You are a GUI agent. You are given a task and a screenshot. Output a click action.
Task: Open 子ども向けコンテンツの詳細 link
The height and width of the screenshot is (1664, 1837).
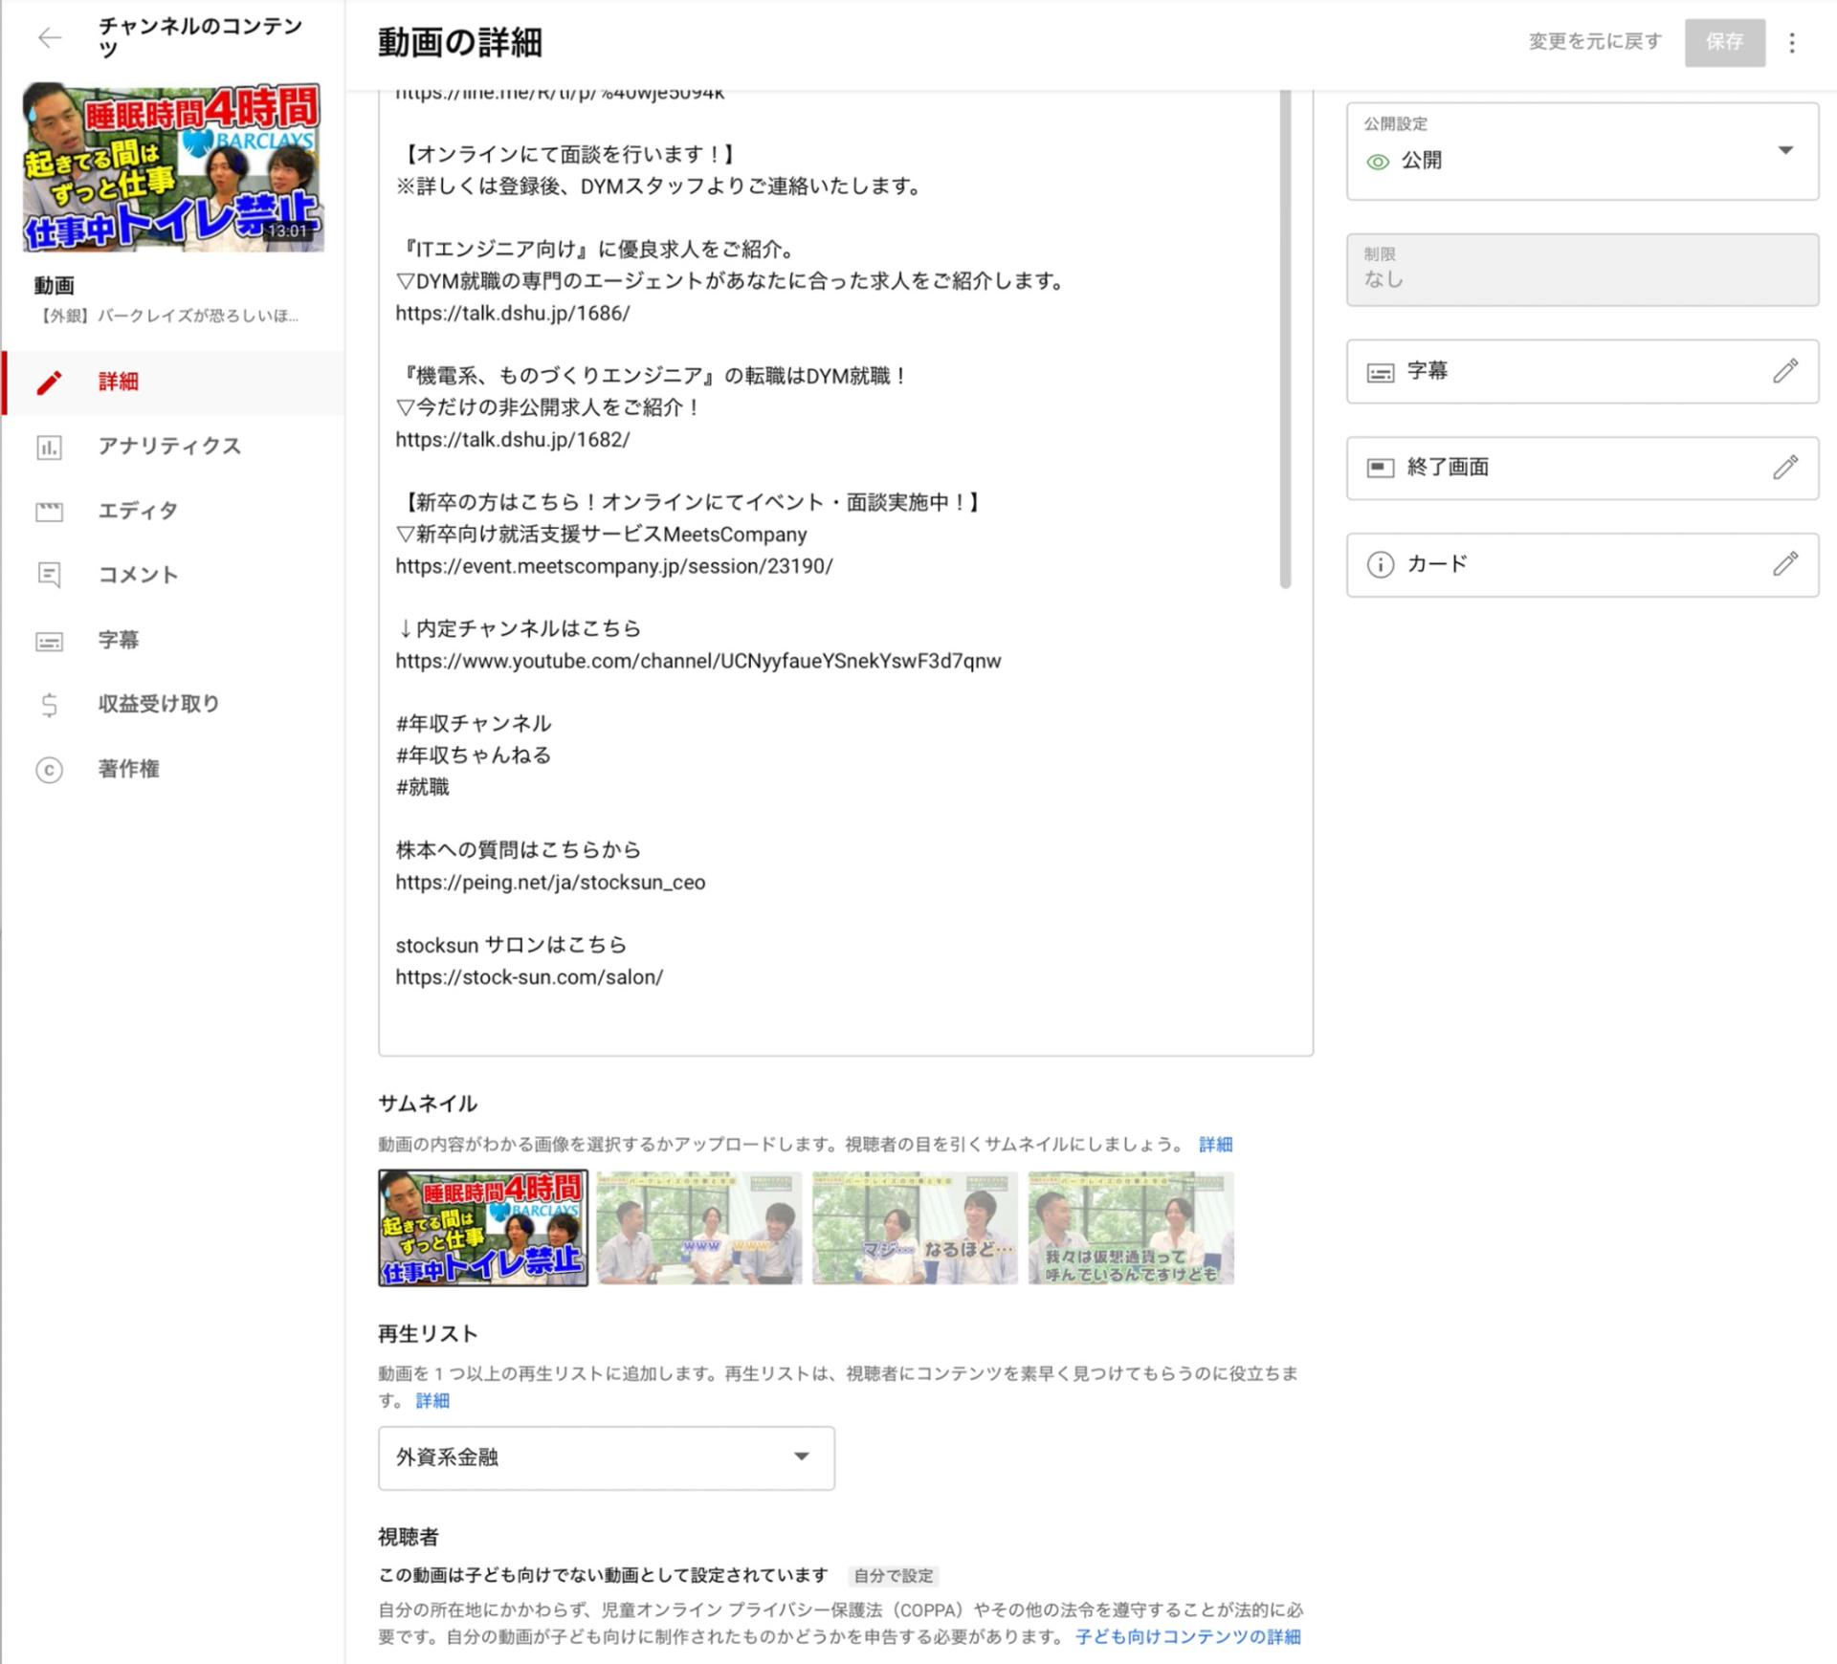pyautogui.click(x=1187, y=1636)
